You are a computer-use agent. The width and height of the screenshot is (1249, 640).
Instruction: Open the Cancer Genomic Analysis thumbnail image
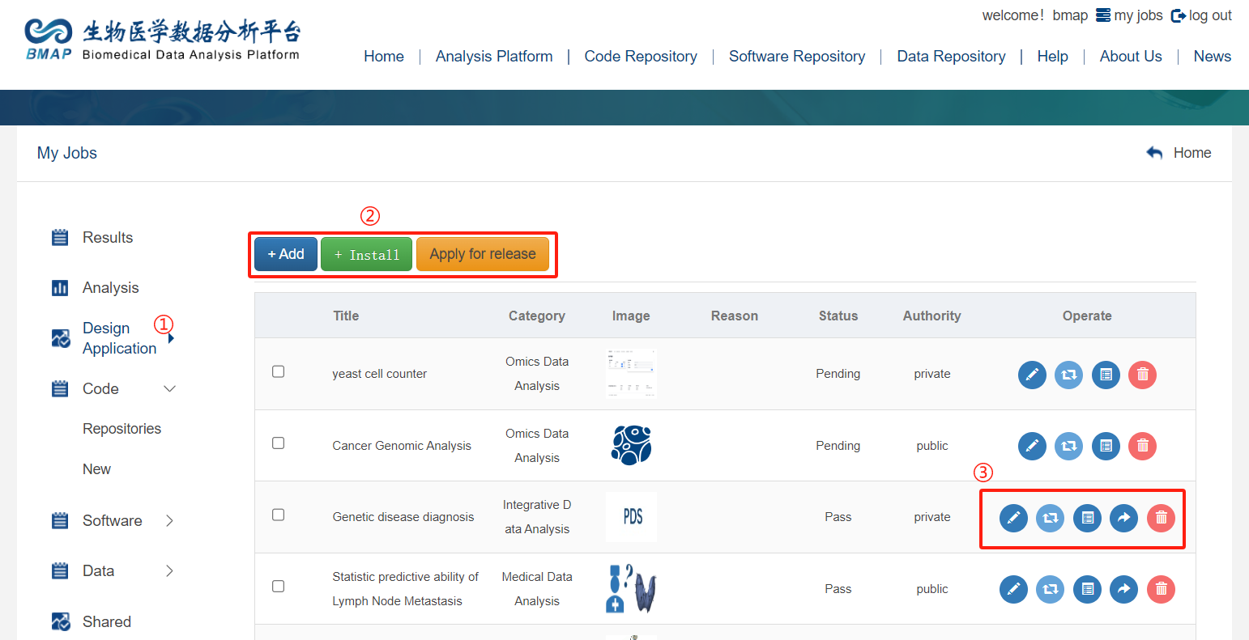pyautogui.click(x=631, y=445)
